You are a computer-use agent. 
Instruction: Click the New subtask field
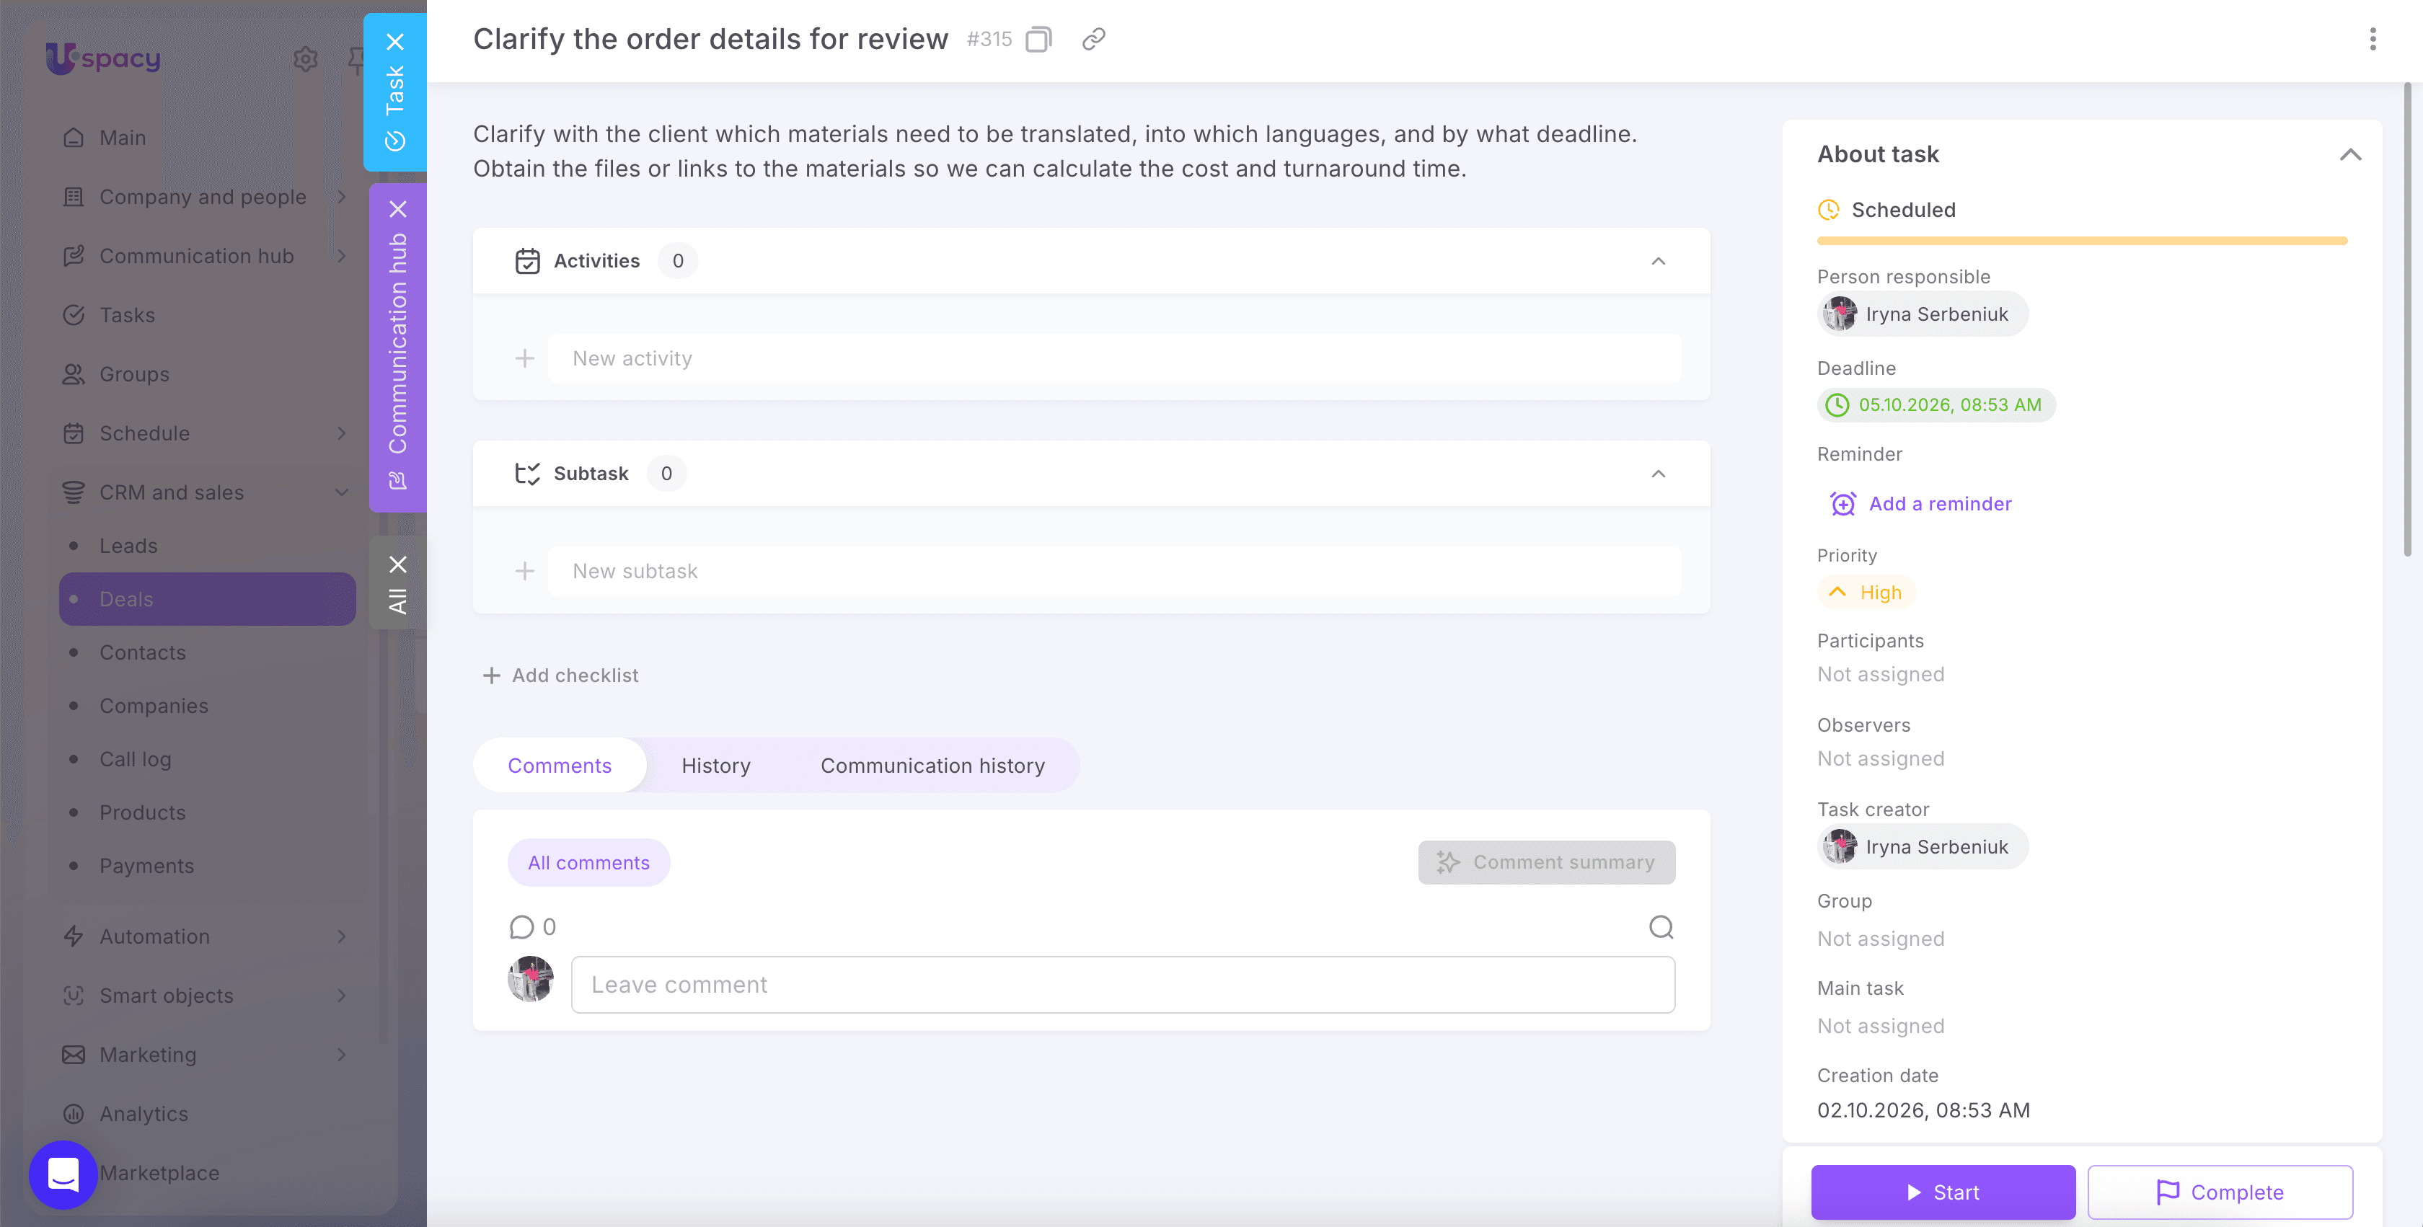click(1113, 571)
